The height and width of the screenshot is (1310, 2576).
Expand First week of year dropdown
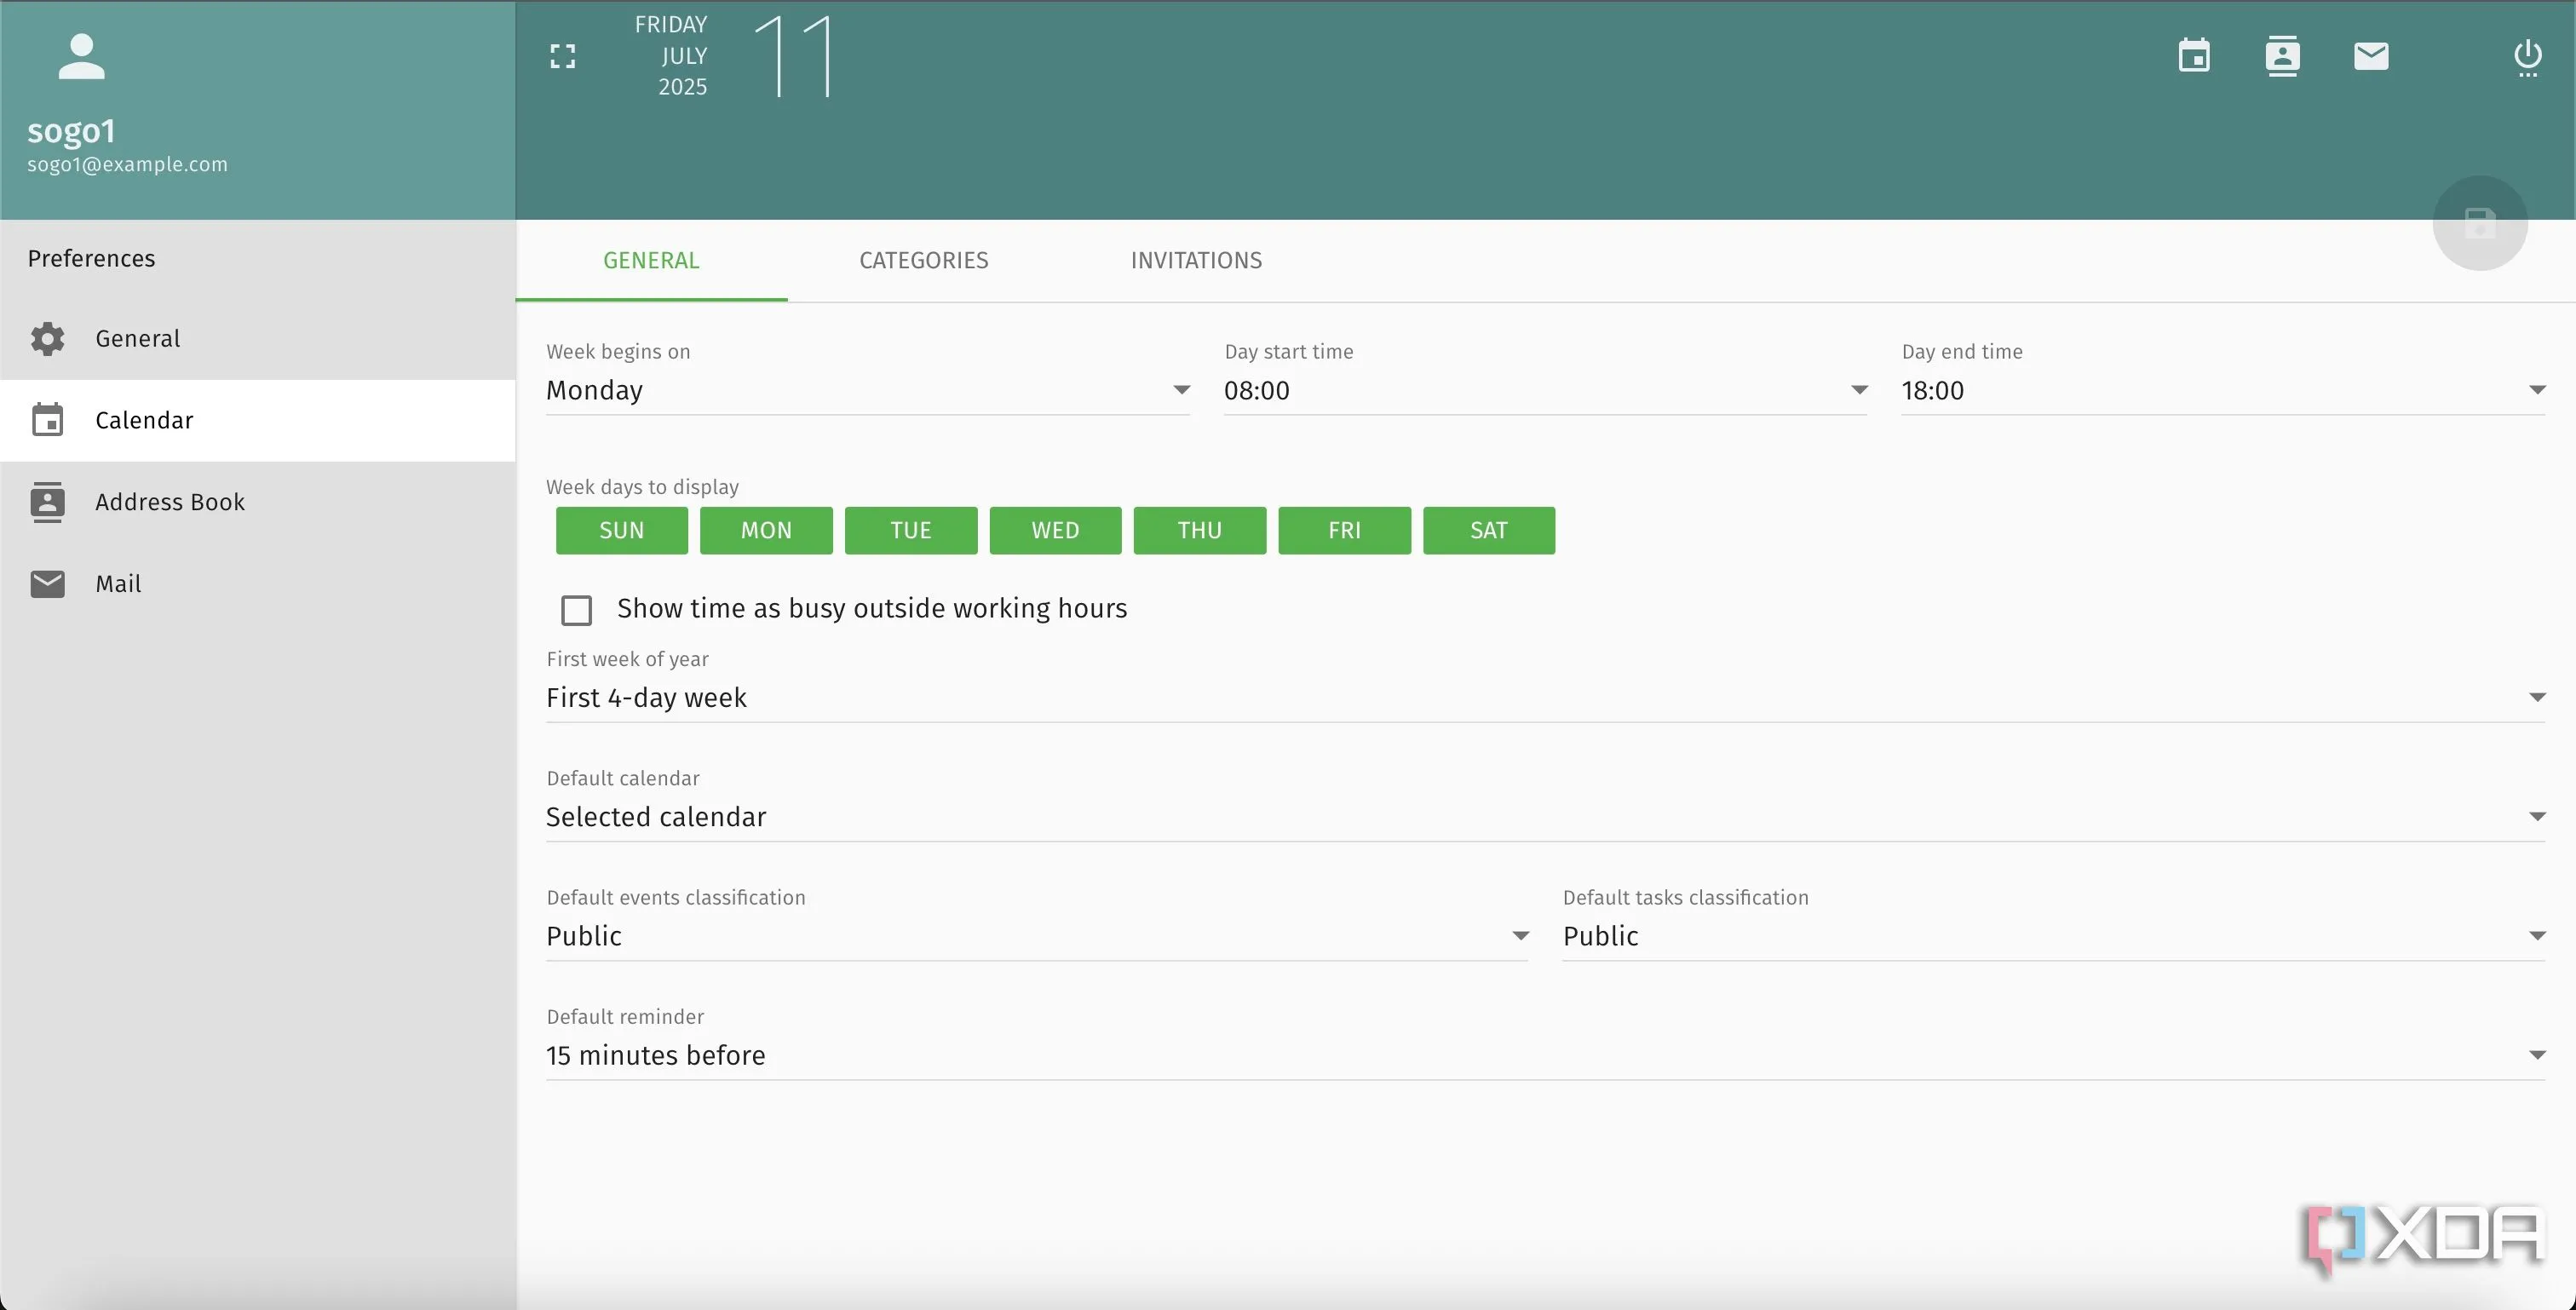pyautogui.click(x=1545, y=697)
